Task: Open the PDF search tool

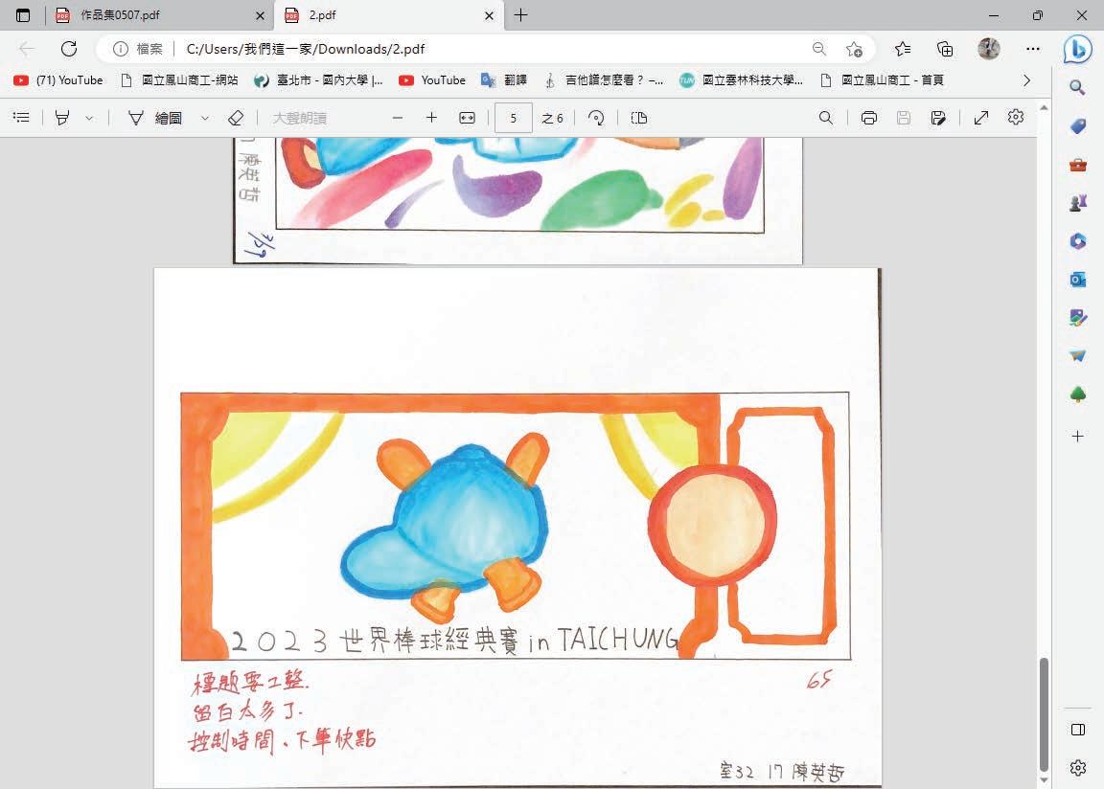Action: tap(826, 118)
